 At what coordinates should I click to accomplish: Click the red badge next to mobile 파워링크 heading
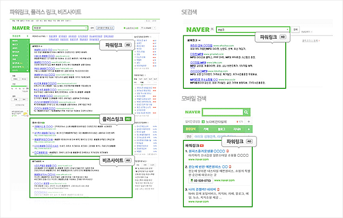point(202,145)
